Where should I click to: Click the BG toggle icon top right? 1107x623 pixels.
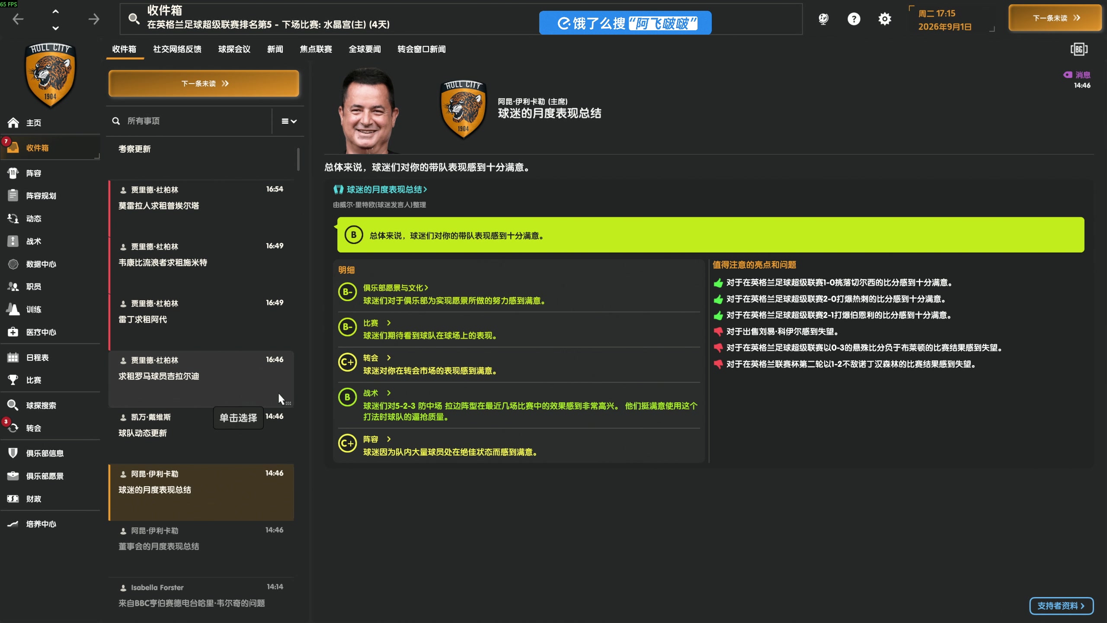[1079, 49]
